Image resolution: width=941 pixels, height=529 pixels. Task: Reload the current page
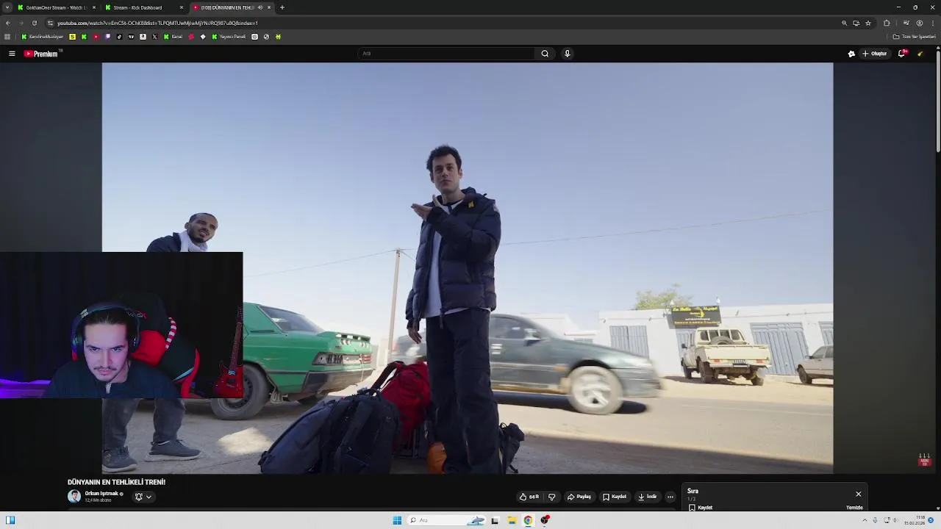pos(34,23)
